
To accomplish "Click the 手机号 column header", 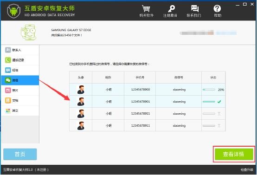I will pyautogui.click(x=140, y=78).
